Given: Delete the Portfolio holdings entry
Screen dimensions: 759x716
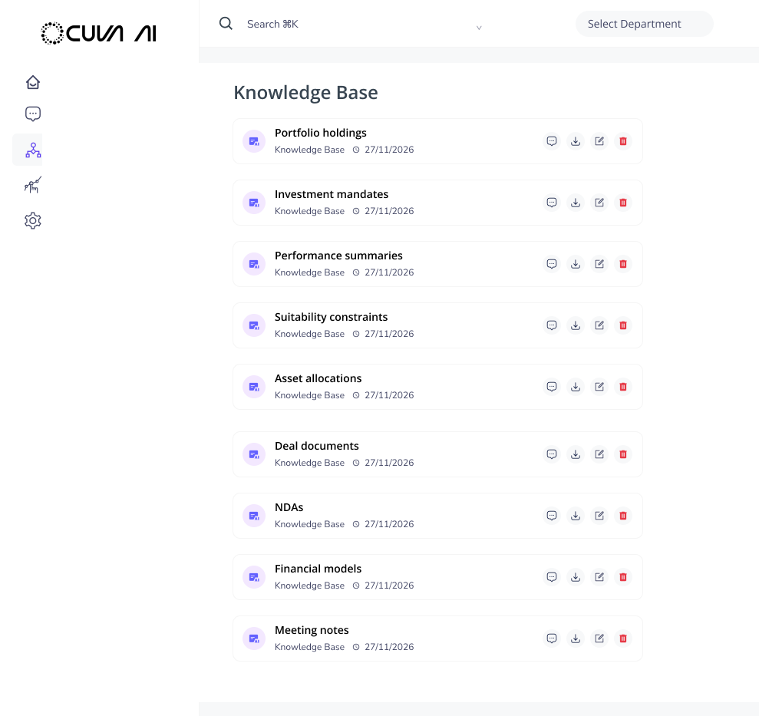Looking at the screenshot, I should click(x=623, y=141).
